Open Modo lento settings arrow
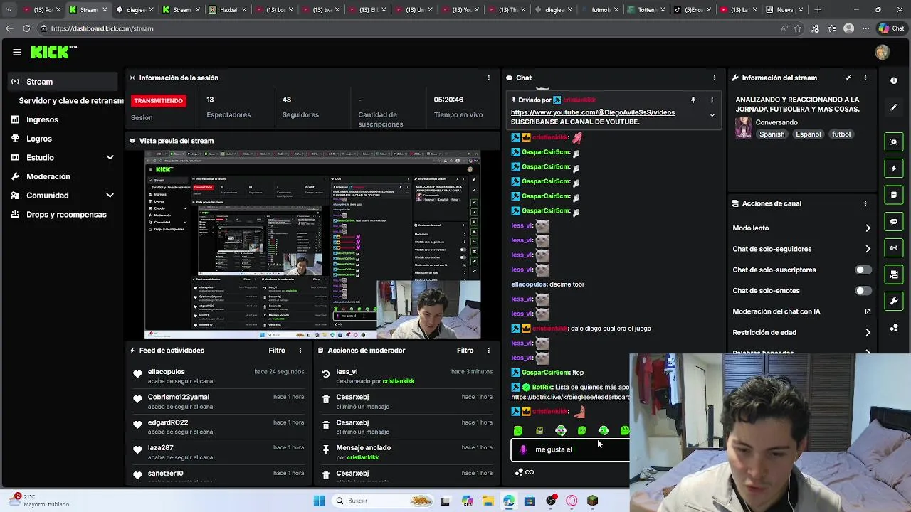911x512 pixels. click(x=868, y=228)
